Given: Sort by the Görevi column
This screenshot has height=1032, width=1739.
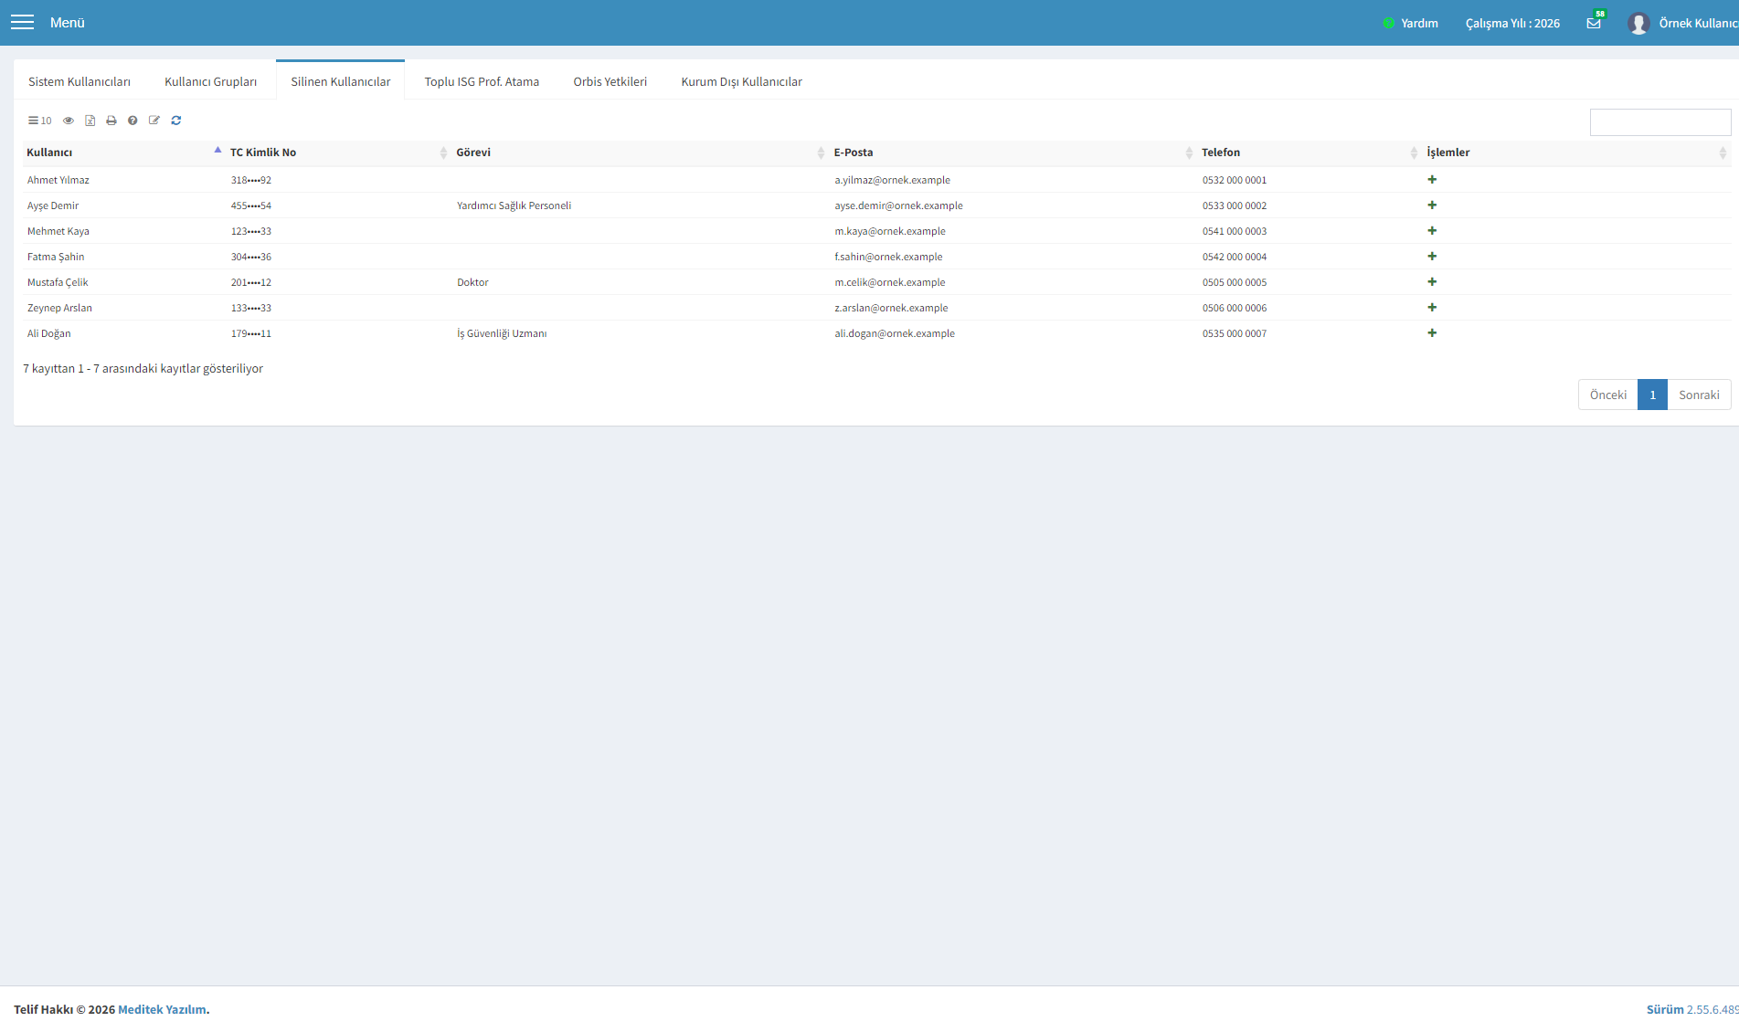Looking at the screenshot, I should pos(641,153).
